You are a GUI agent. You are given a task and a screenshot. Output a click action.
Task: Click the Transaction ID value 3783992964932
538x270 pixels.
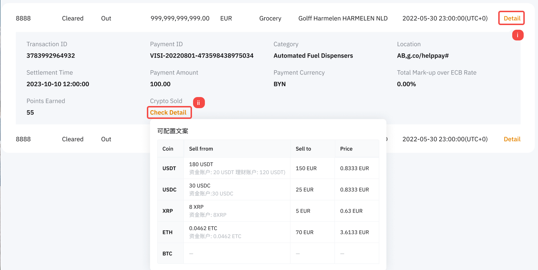[x=51, y=56]
